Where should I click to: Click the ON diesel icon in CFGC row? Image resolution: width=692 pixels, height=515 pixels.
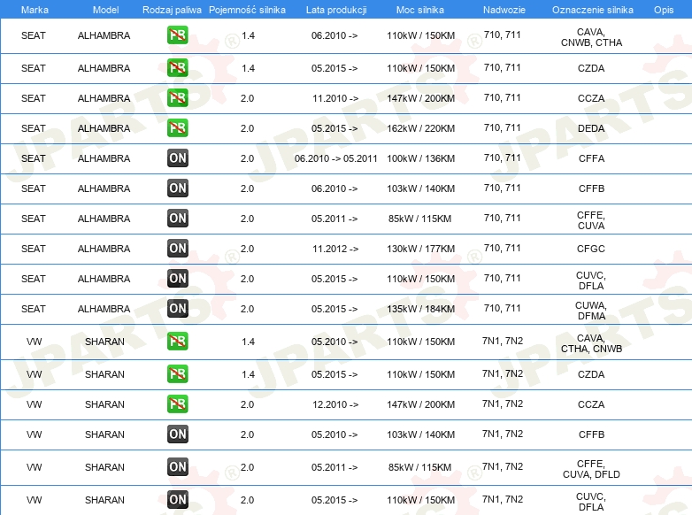coord(178,248)
